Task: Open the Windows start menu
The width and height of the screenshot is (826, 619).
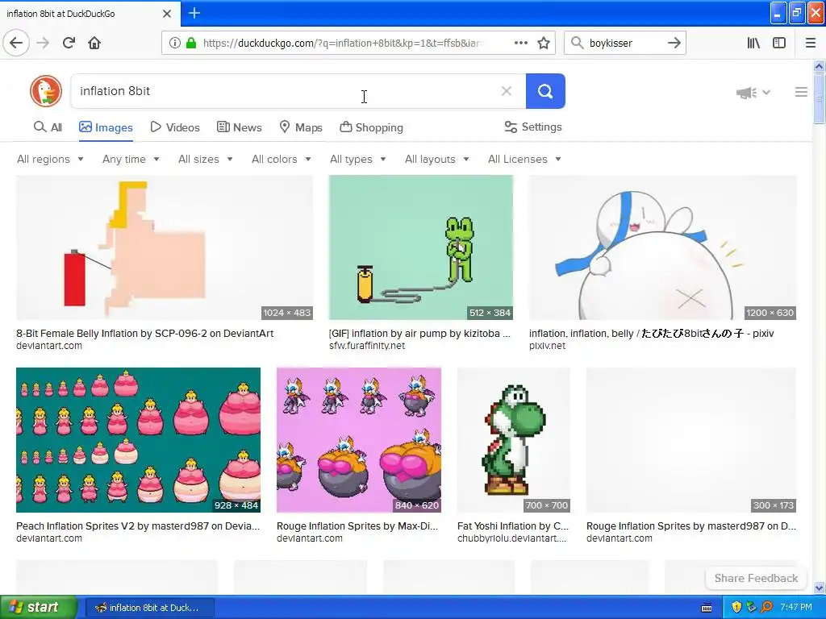Action: click(x=38, y=608)
